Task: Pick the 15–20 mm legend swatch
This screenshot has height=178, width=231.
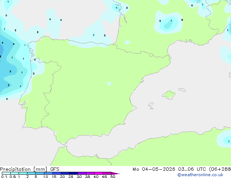Action: point(57,173)
